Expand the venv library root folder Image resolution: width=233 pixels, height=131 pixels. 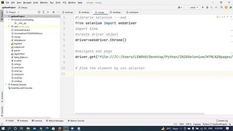(x=9, y=27)
